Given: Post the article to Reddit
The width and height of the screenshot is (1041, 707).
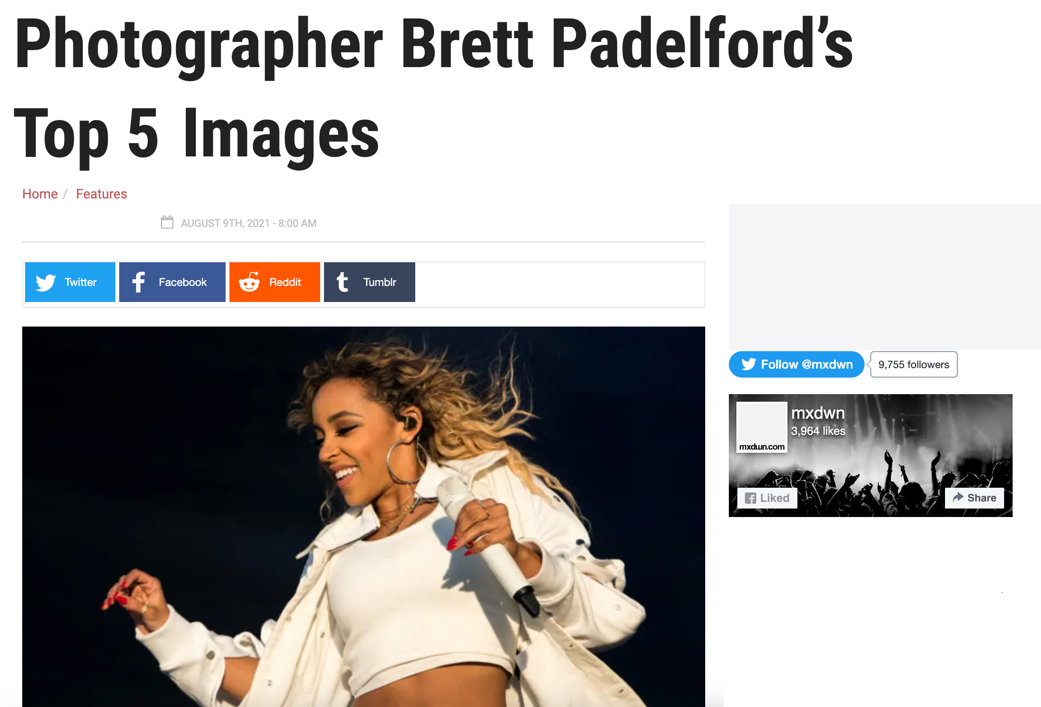Looking at the screenshot, I should (x=275, y=282).
